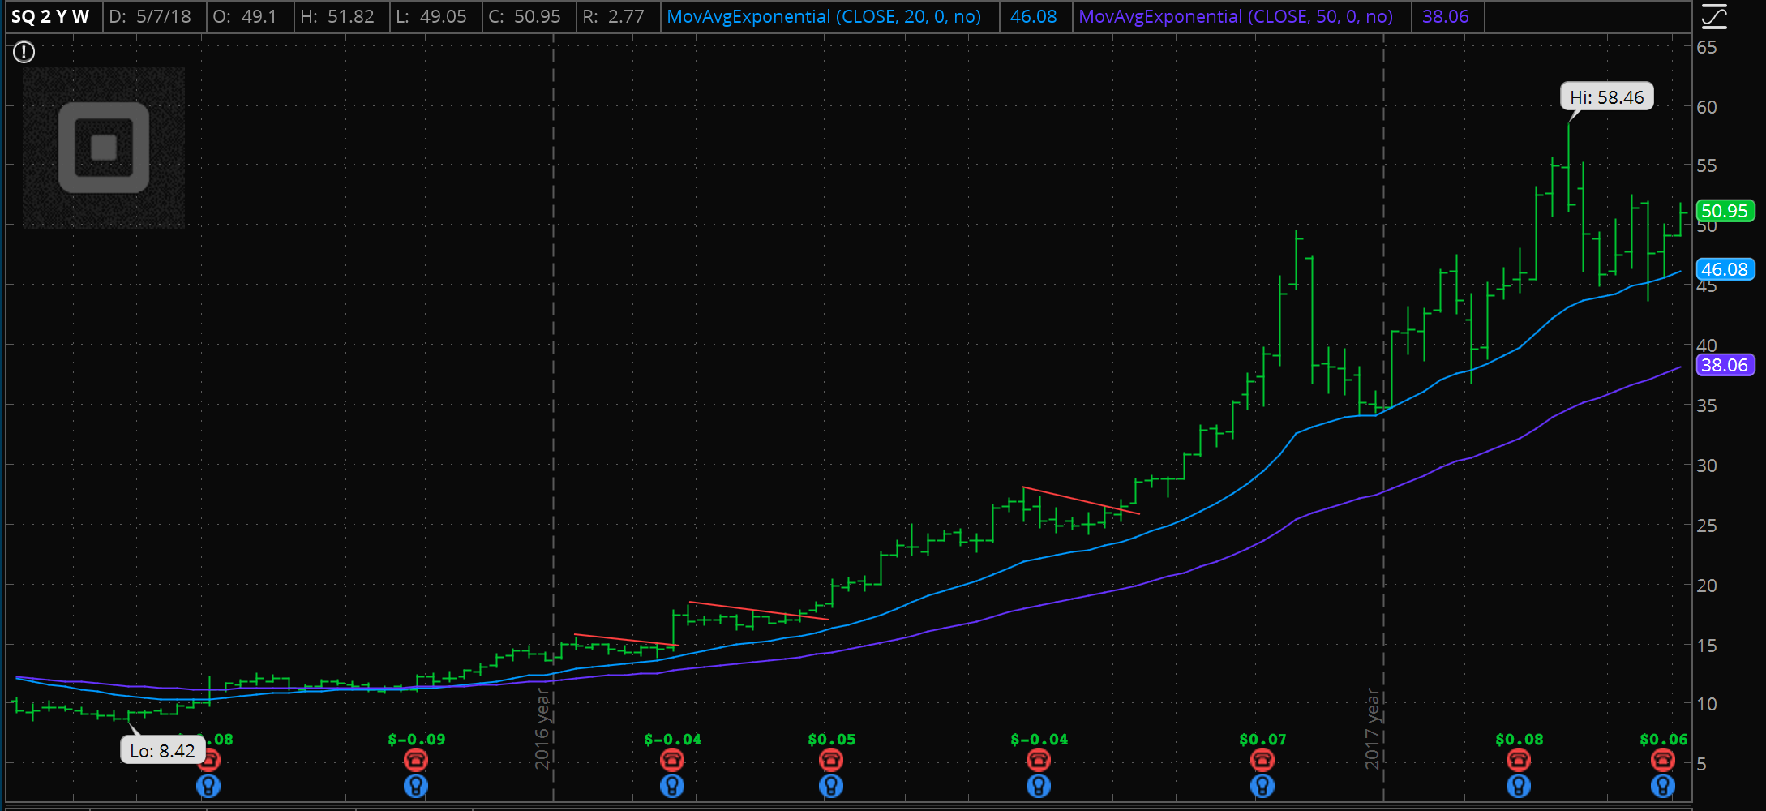Image resolution: width=1766 pixels, height=811 pixels.
Task: Click the 2017 year divider label
Action: [1373, 729]
